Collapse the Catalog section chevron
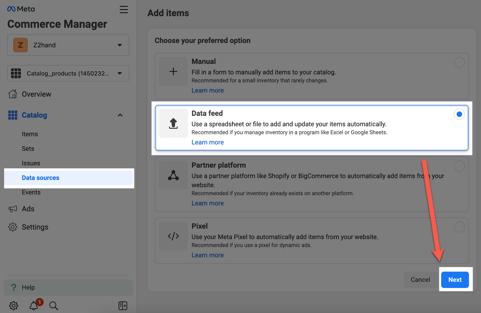The image size is (481, 313). (120, 115)
